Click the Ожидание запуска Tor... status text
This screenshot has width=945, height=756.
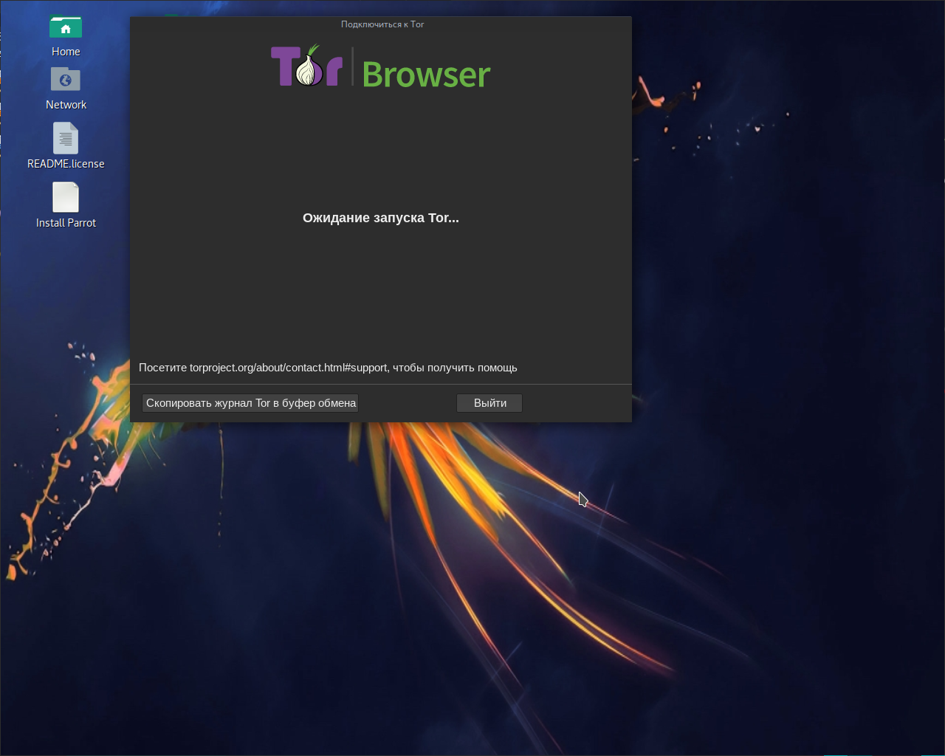tap(381, 218)
